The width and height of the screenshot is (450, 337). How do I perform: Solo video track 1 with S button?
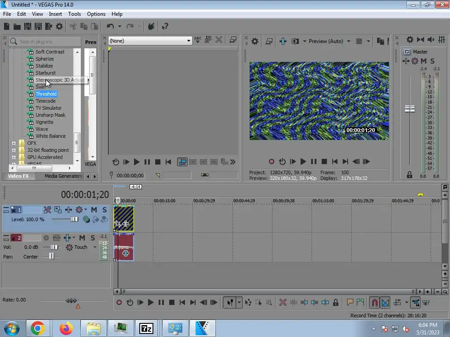[x=105, y=210]
